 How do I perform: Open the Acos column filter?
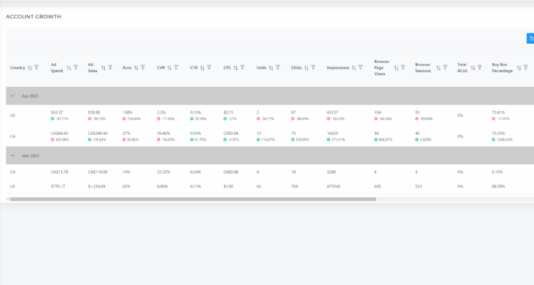pos(143,67)
